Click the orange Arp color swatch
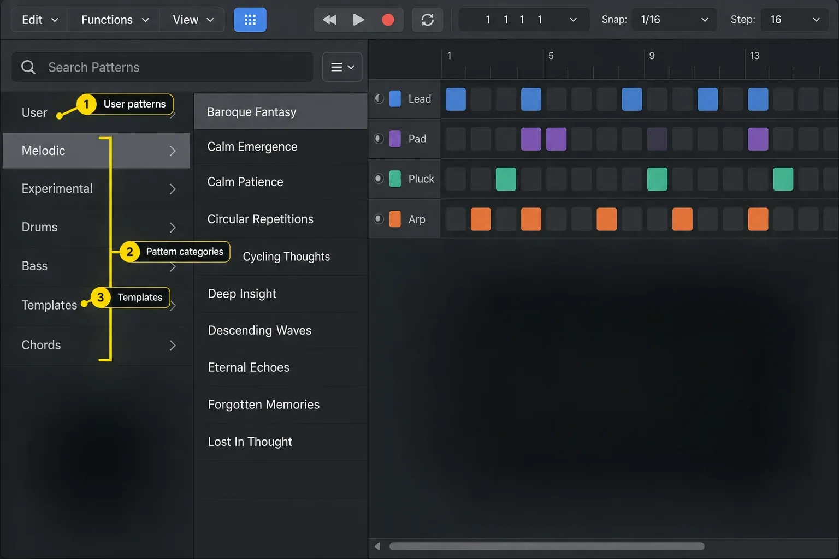 tap(395, 219)
